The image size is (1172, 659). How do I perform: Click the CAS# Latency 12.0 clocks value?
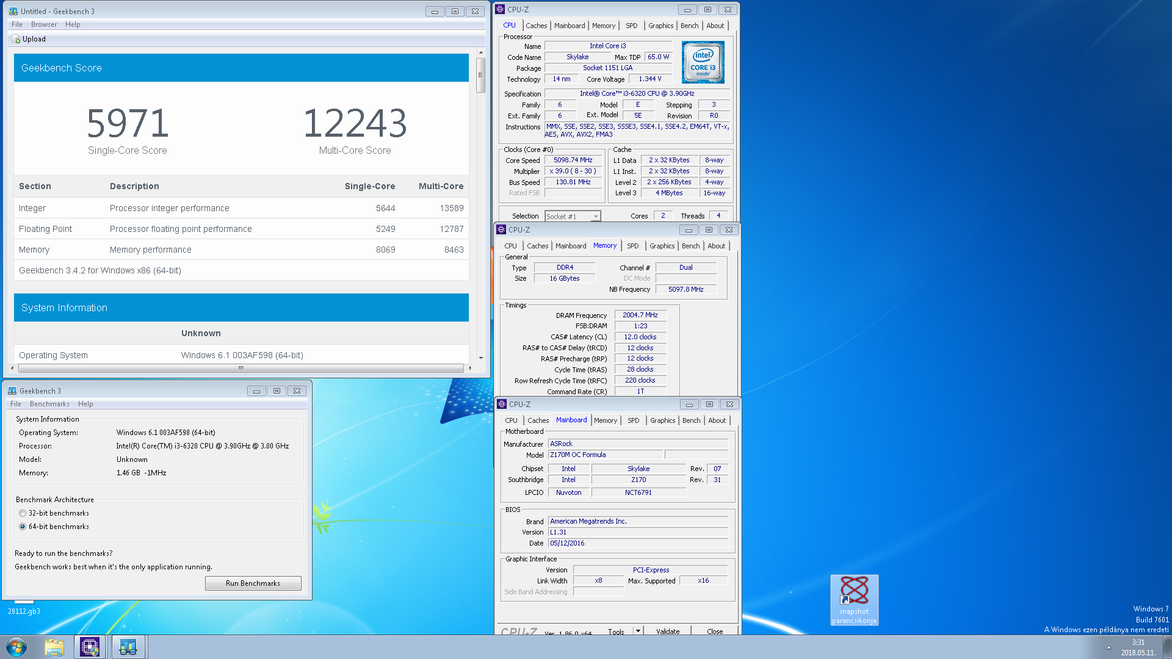point(640,337)
